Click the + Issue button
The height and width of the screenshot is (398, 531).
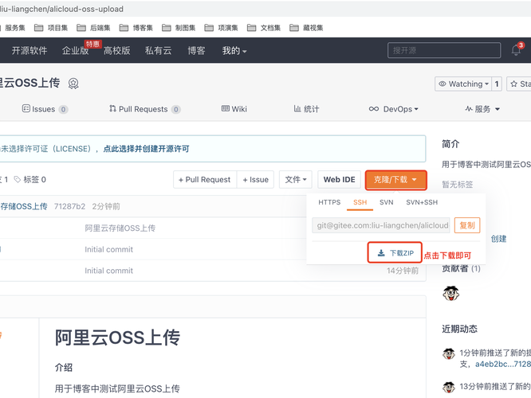click(x=256, y=180)
